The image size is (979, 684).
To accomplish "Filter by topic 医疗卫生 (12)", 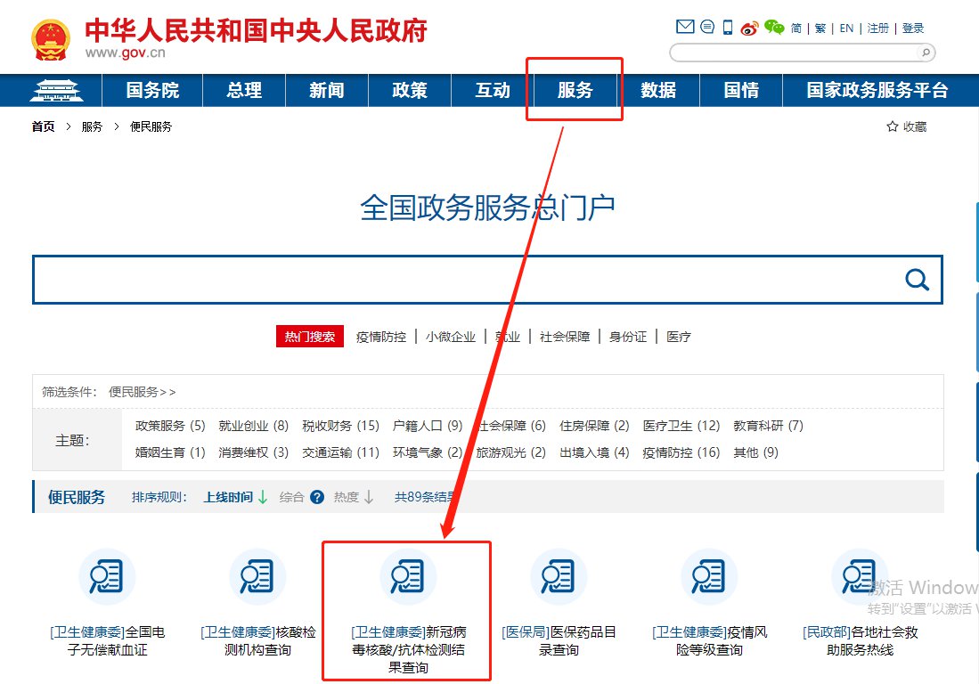I will tap(681, 426).
